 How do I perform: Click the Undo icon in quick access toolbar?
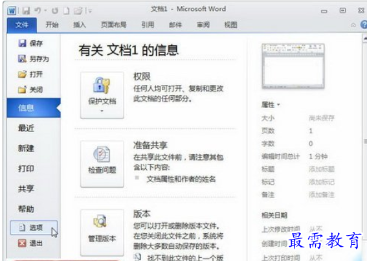click(x=38, y=10)
